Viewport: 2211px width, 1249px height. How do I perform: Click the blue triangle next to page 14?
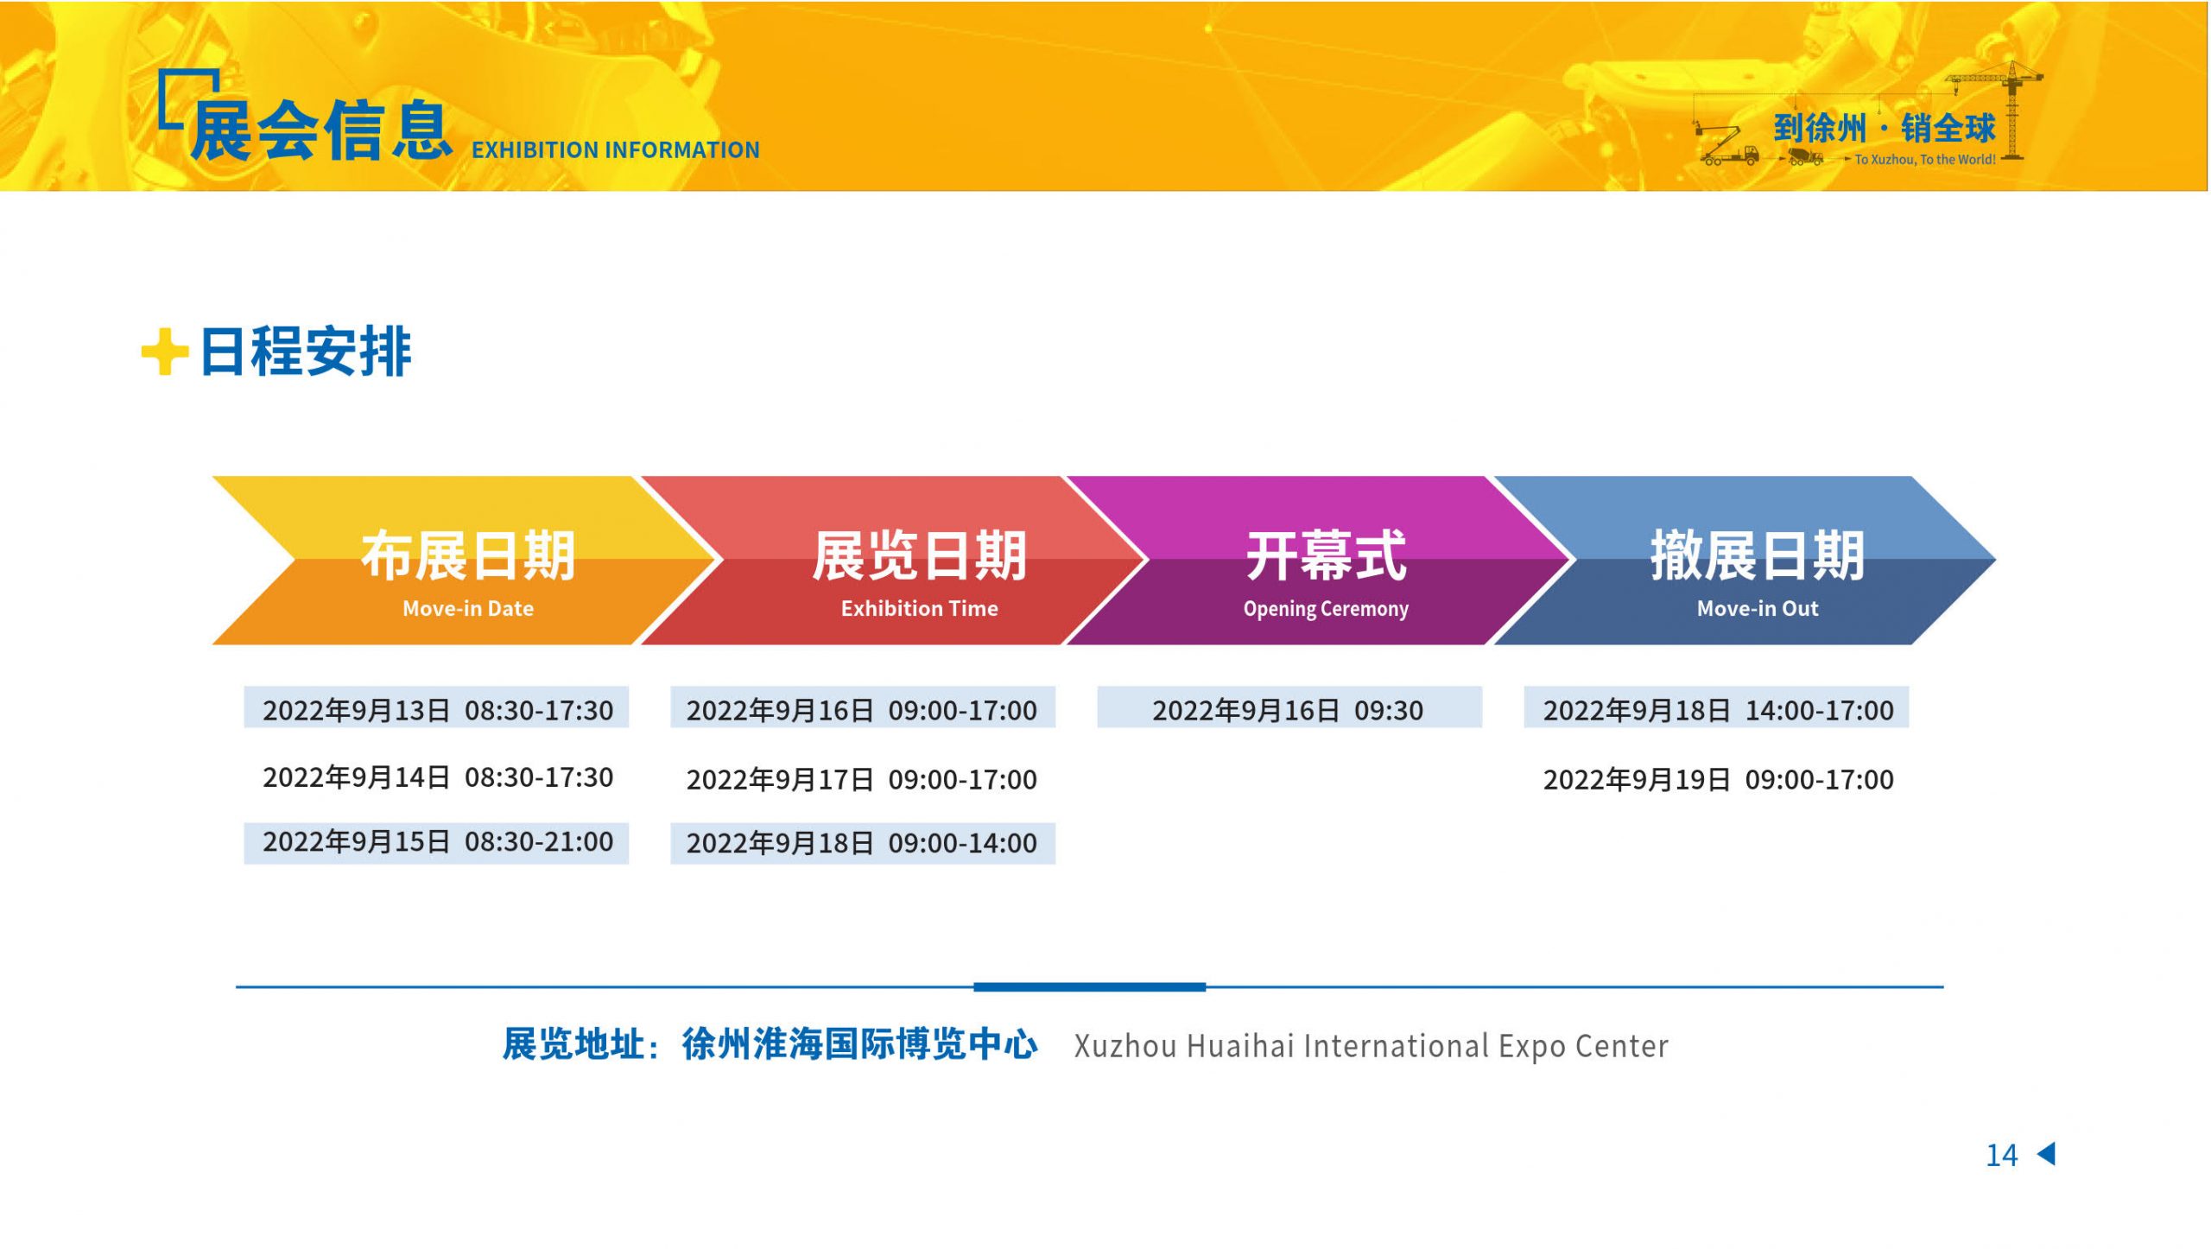coord(2047,1154)
